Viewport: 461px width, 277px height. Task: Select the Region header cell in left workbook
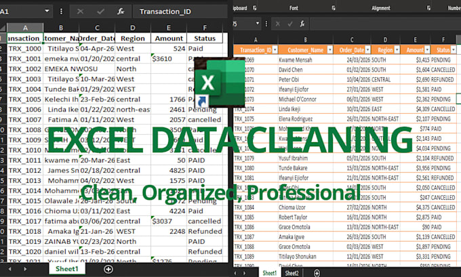[x=133, y=38]
